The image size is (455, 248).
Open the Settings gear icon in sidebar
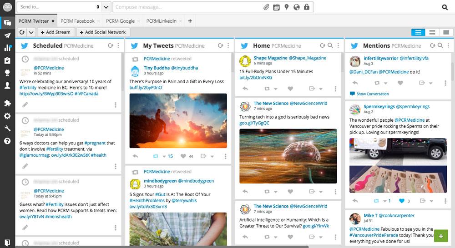[7, 116]
